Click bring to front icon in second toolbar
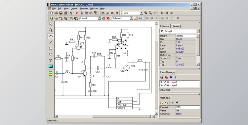 point(51,18)
